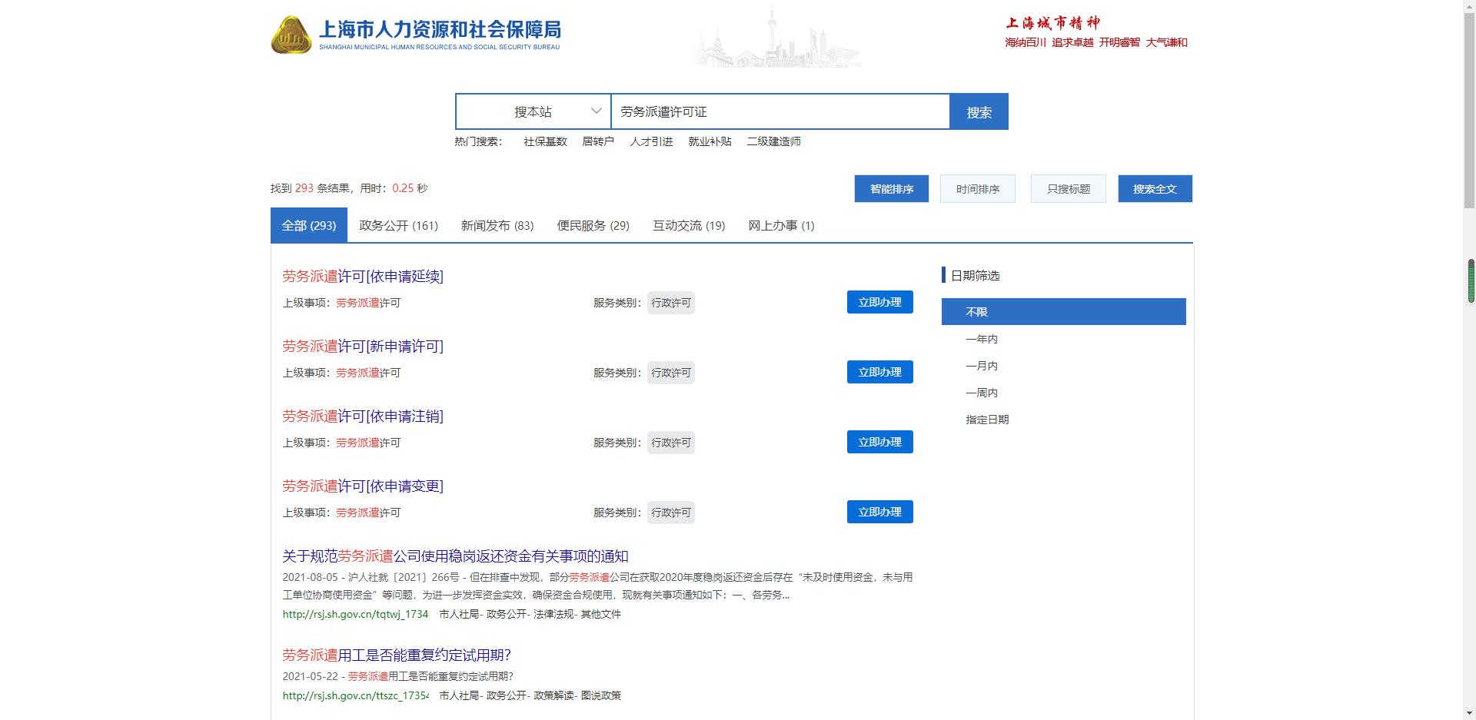Image resolution: width=1476 pixels, height=720 pixels.
Task: Select date filter 一月内
Action: pyautogui.click(x=982, y=366)
